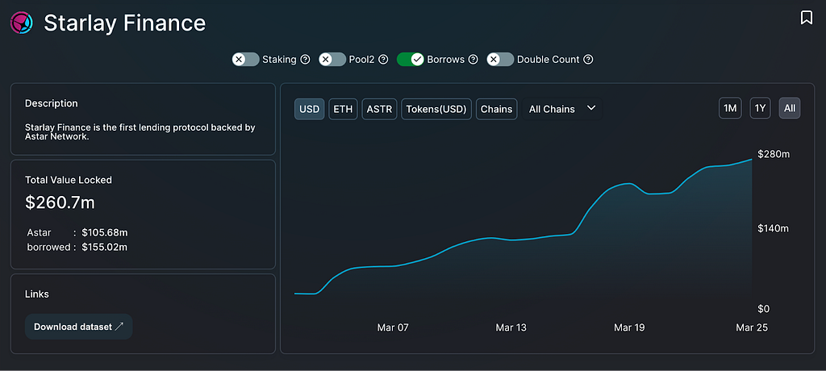
Task: Show the Tokens(USD) chart view
Action: pos(436,109)
